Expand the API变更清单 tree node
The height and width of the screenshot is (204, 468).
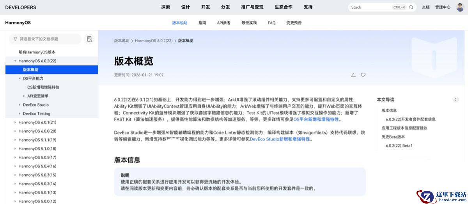[24, 96]
